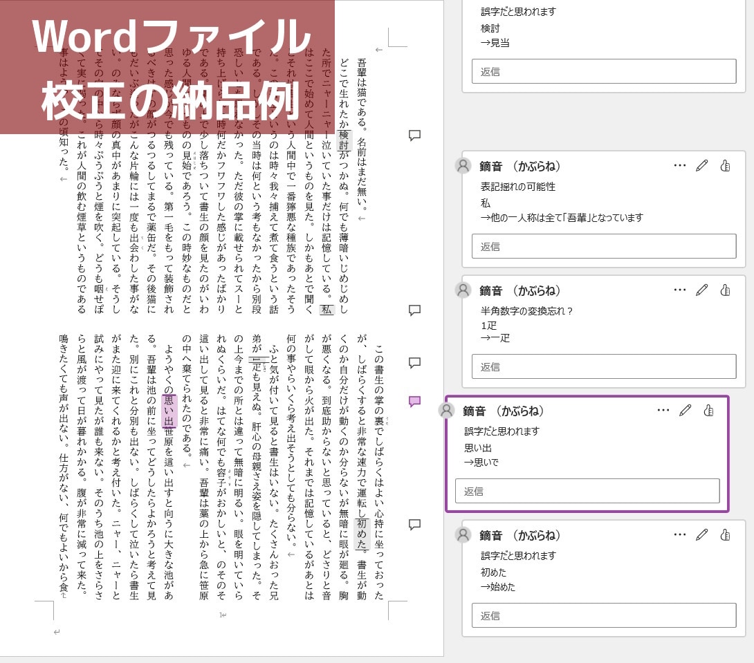Click the avatar on the 初めた comment
754x663 pixels.
tap(463, 534)
